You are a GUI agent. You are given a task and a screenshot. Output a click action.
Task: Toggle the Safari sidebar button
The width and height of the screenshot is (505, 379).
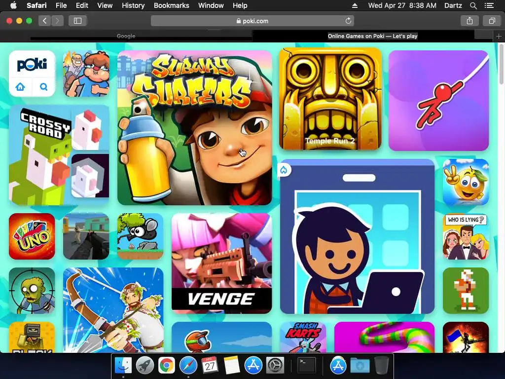point(77,21)
